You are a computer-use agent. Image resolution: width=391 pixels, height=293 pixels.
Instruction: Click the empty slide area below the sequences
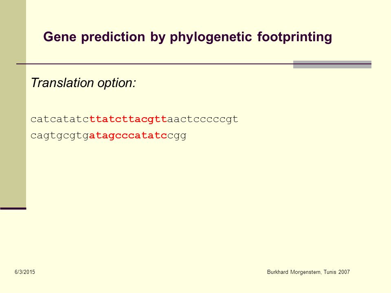click(195, 199)
